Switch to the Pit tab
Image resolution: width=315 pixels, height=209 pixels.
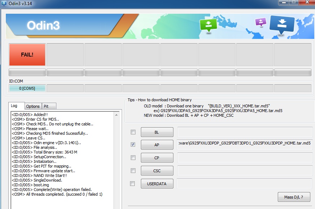click(49, 106)
